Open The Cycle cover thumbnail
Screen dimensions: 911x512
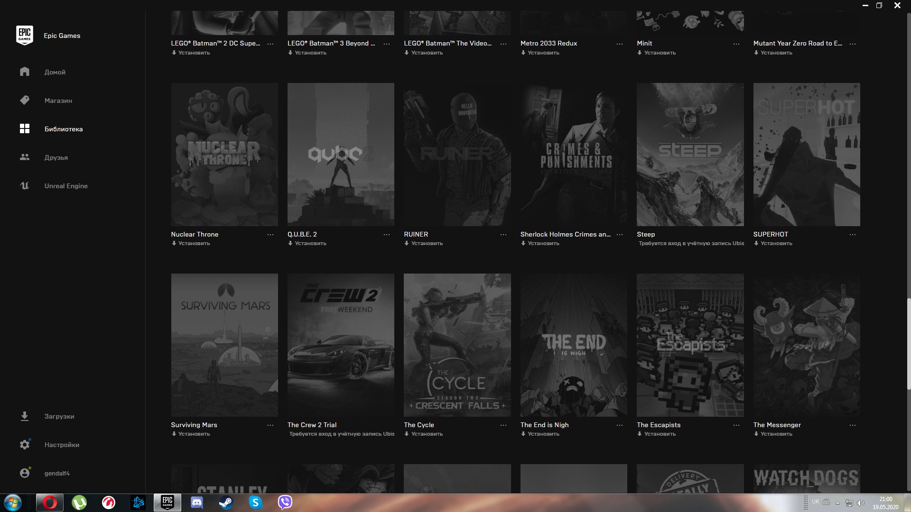click(457, 345)
